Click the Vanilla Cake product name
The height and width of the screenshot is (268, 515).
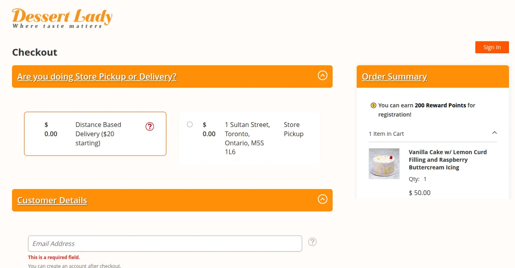(447, 159)
